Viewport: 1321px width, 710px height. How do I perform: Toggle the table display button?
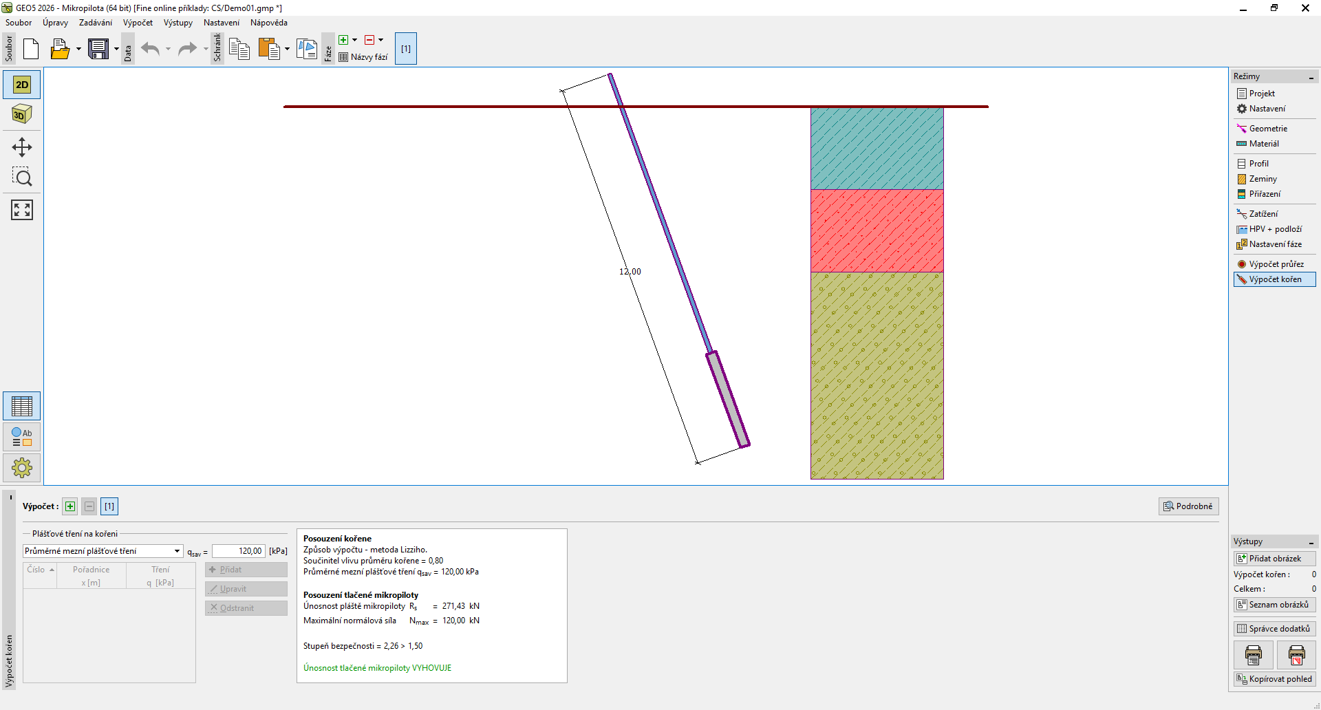(22, 407)
